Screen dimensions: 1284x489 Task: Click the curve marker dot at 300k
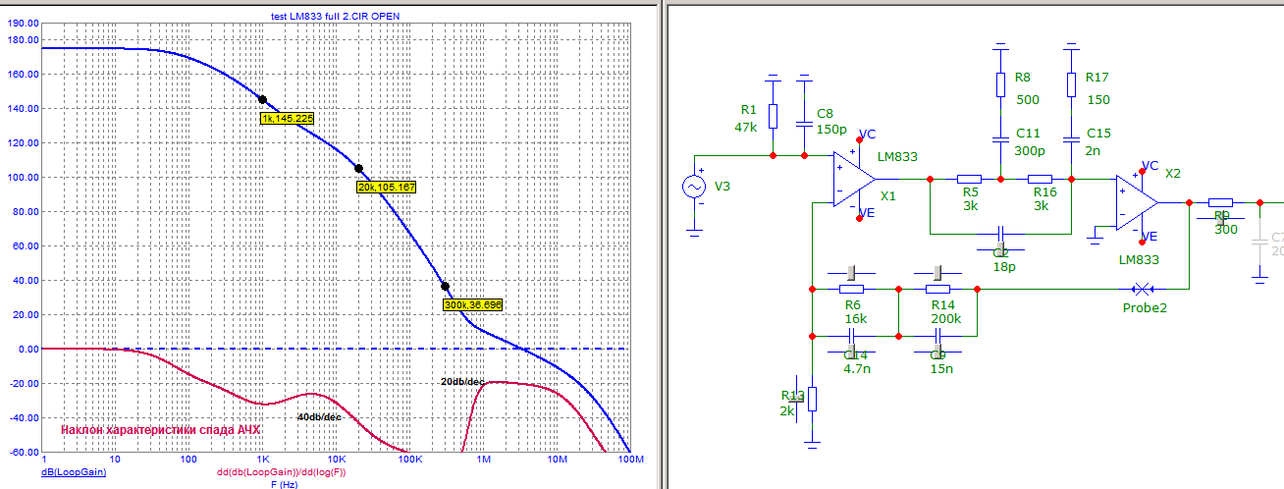445,287
